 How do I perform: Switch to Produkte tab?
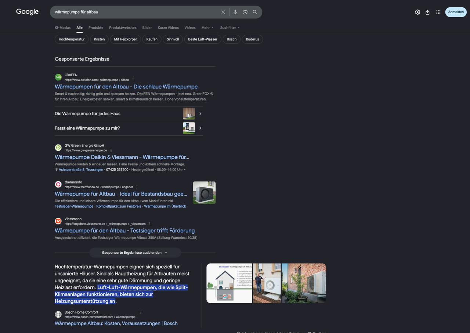coord(96,28)
